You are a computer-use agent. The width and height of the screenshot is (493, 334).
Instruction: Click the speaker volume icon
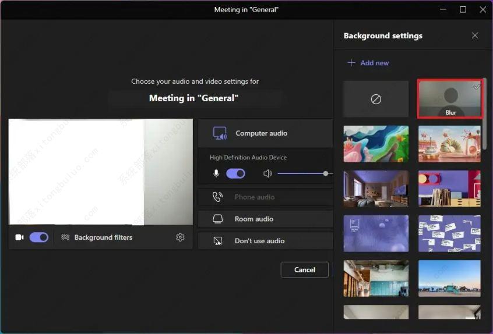[x=267, y=173]
